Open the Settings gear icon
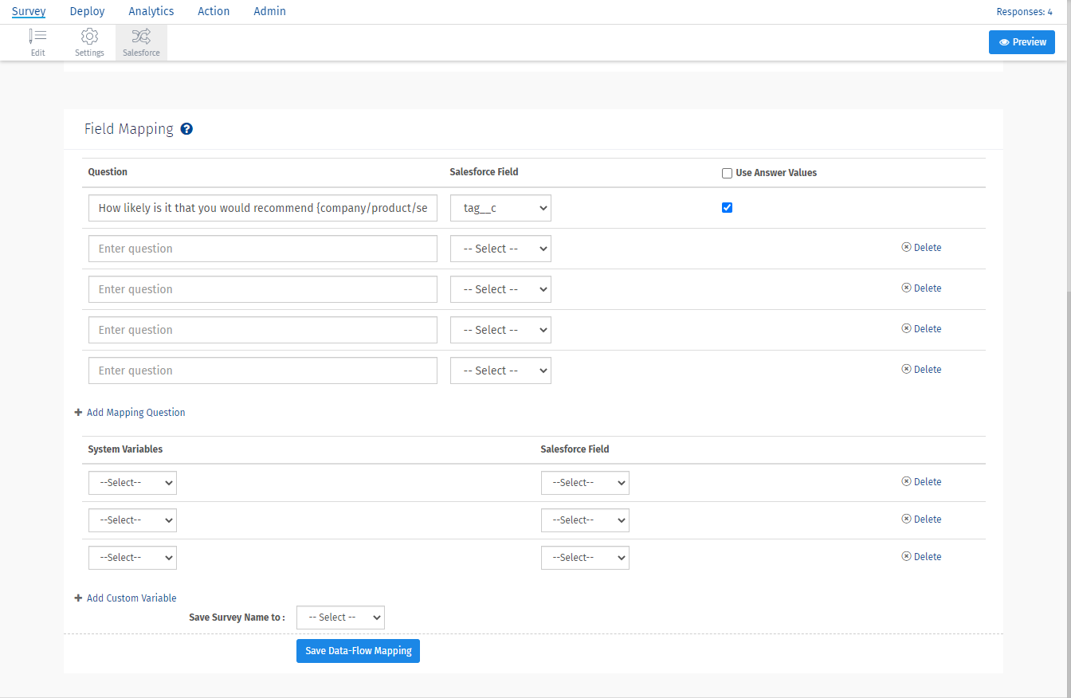 (x=89, y=37)
